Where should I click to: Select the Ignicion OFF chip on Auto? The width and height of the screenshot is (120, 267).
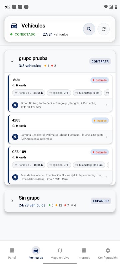coord(59,93)
